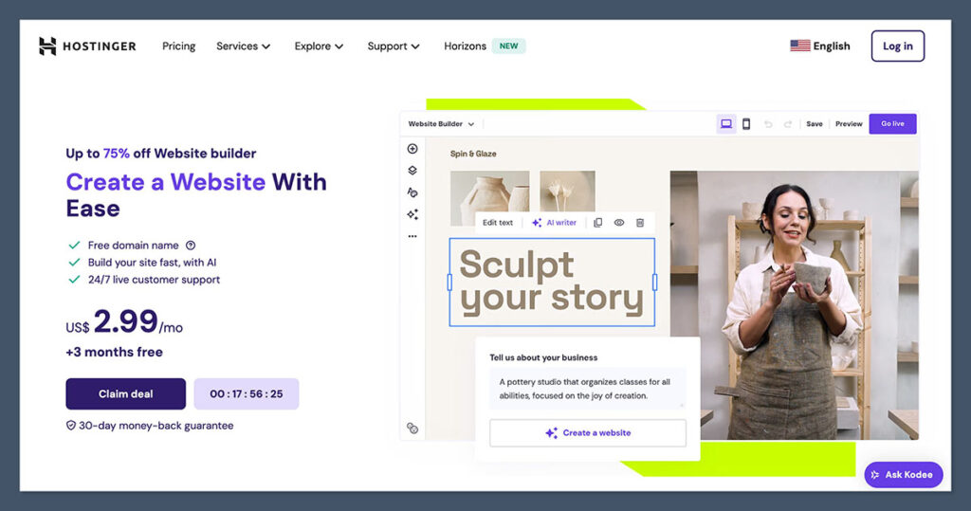Image resolution: width=971 pixels, height=511 pixels.
Task: Click the styles palette icon at sidebar bottom
Action: tap(412, 428)
